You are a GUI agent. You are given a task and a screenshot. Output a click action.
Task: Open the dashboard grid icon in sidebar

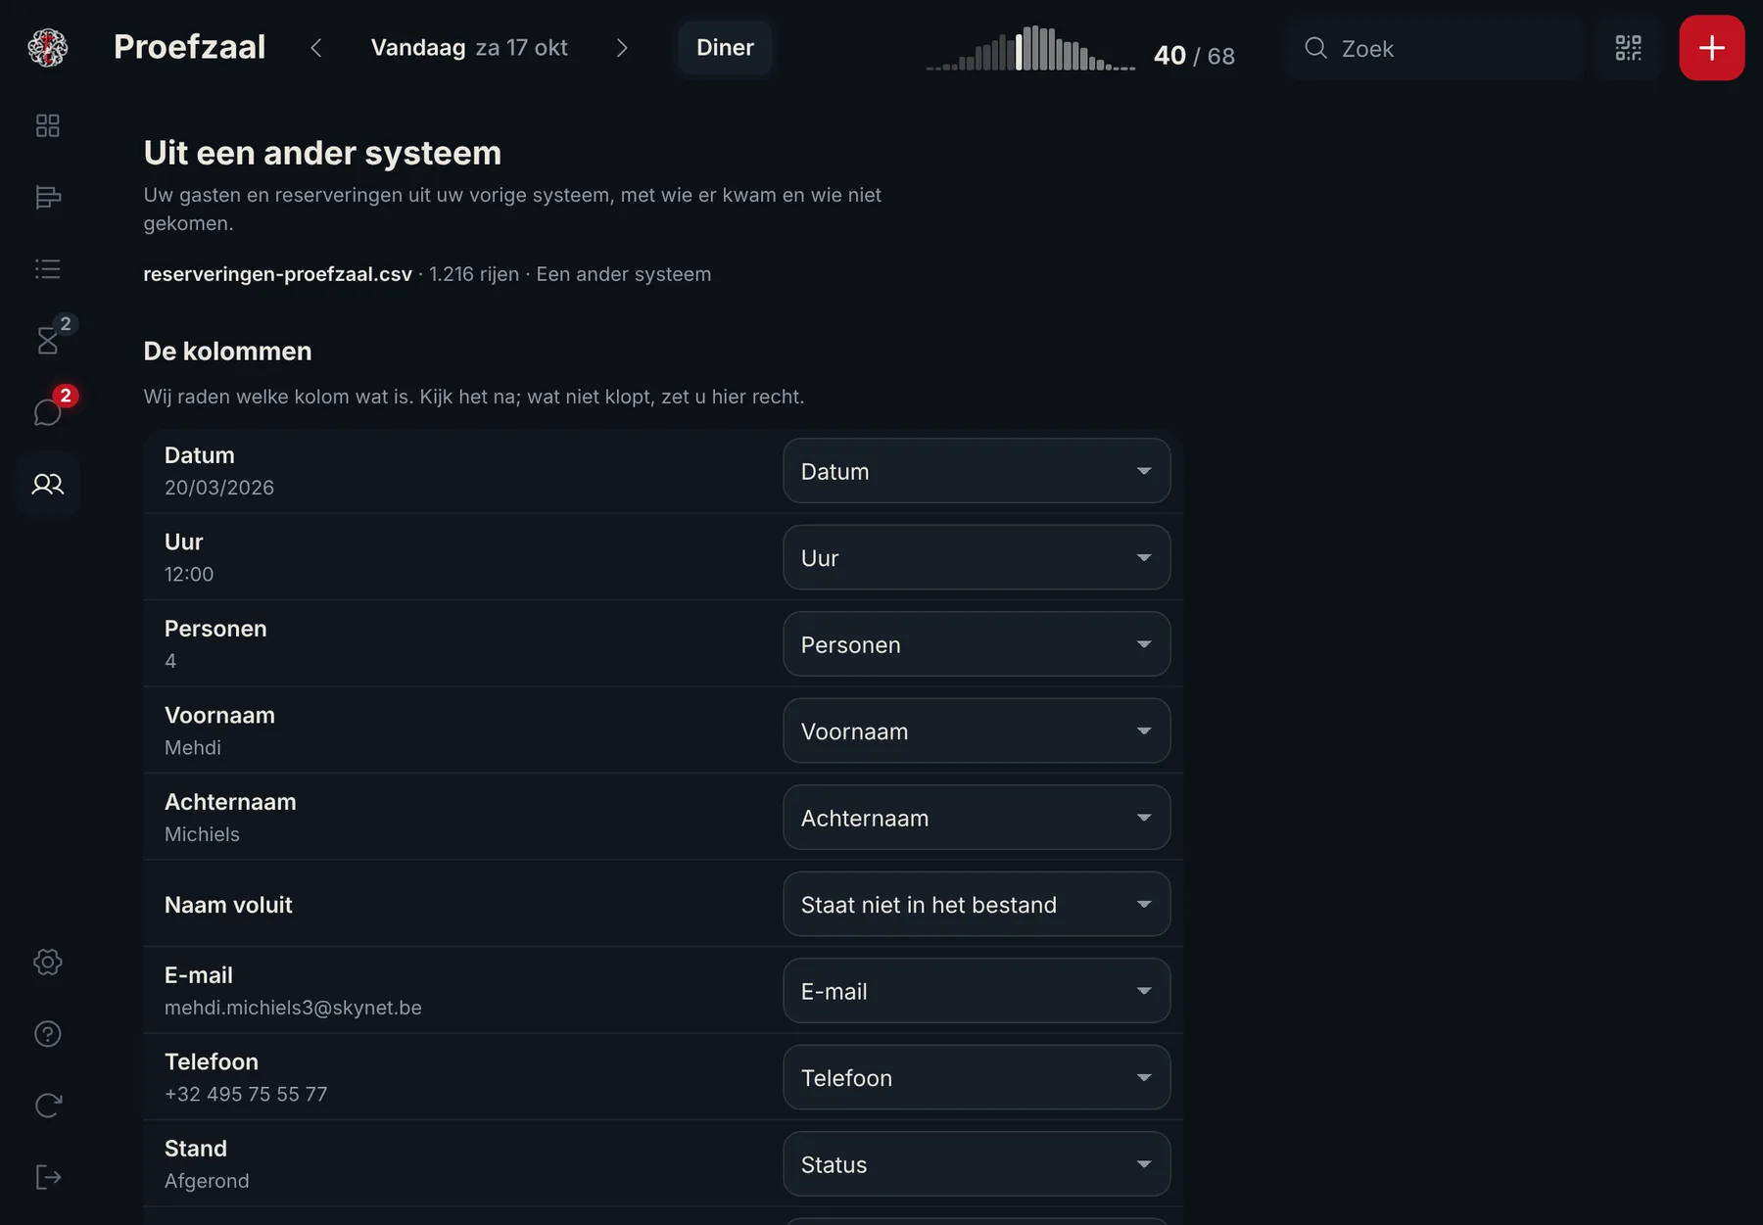click(x=47, y=125)
